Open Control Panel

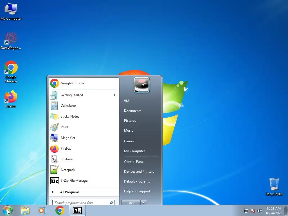pyautogui.click(x=134, y=162)
